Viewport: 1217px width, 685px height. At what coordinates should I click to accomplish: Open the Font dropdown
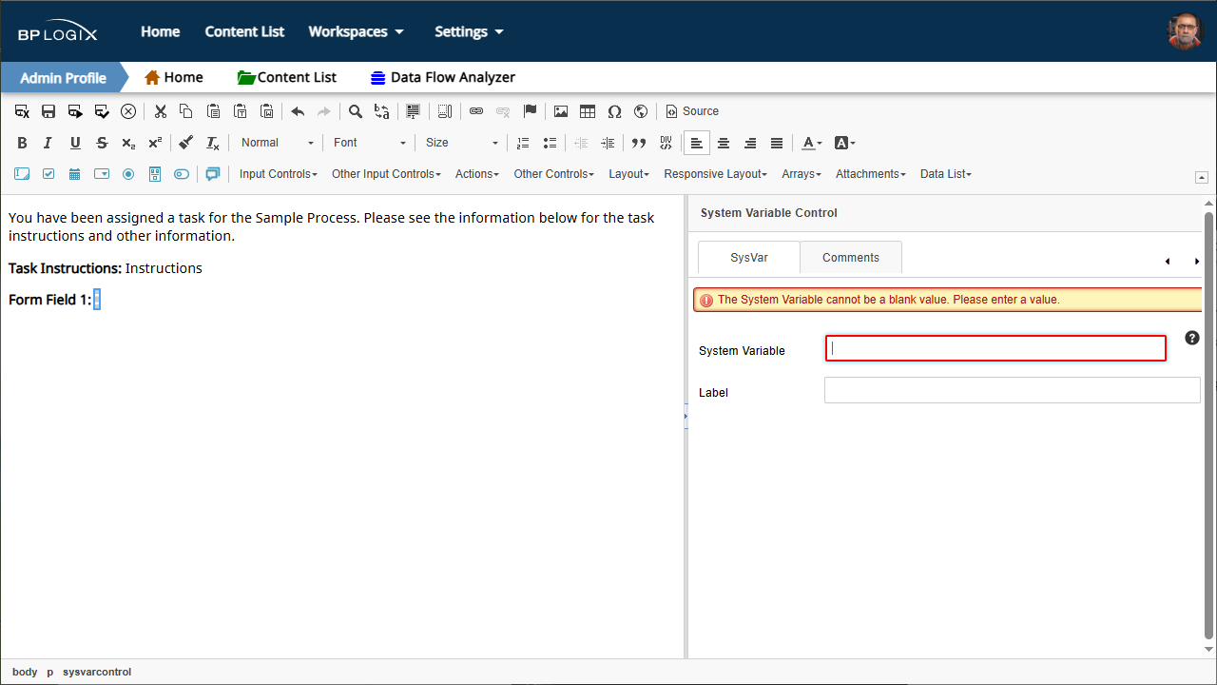(370, 143)
